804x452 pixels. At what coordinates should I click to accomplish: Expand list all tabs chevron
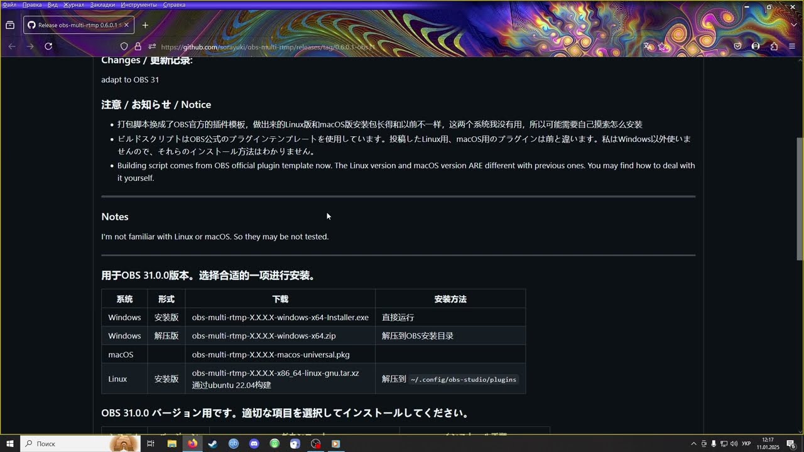(794, 25)
